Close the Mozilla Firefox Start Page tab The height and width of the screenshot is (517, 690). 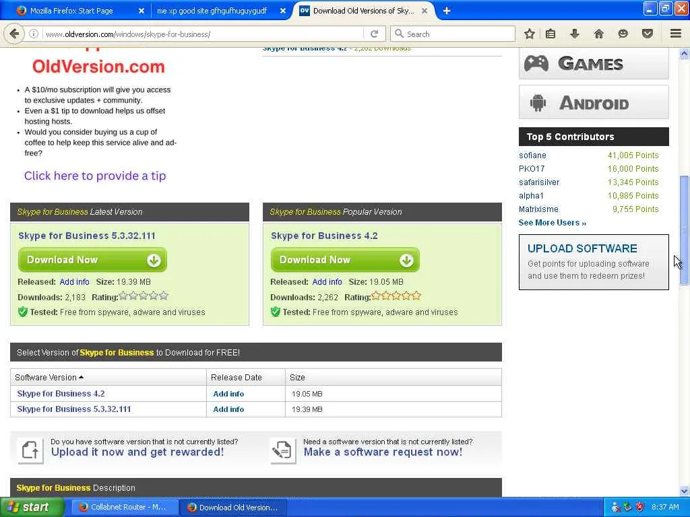pyautogui.click(x=142, y=11)
